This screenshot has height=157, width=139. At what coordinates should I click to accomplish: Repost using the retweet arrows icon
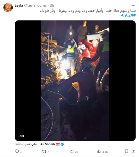click(44, 152)
